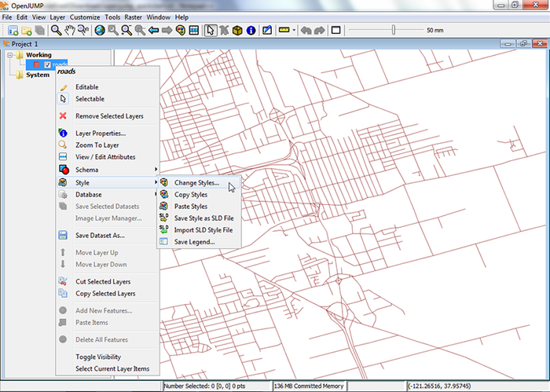The width and height of the screenshot is (550, 392).
Task: Click Change Styles... in the Style submenu
Action: (199, 183)
